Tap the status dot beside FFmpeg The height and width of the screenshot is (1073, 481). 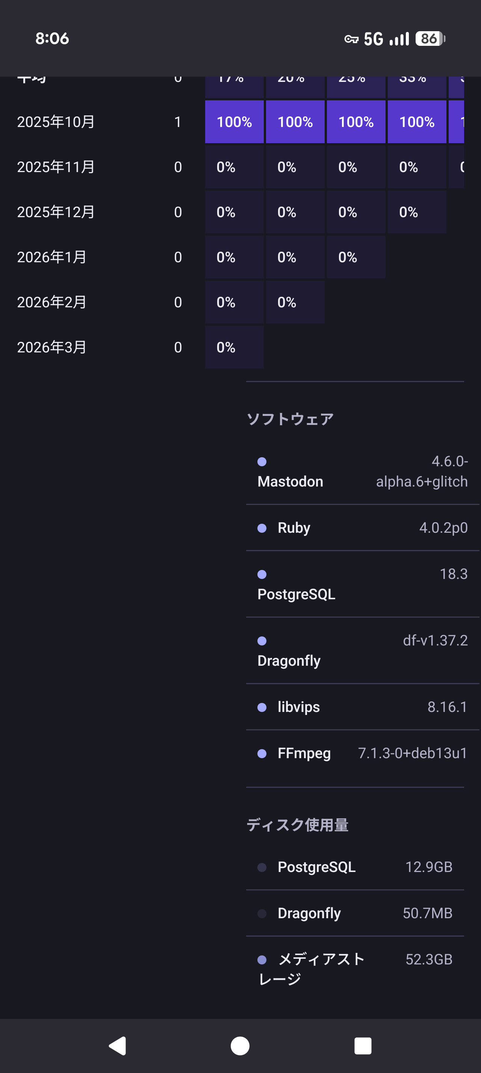262,754
